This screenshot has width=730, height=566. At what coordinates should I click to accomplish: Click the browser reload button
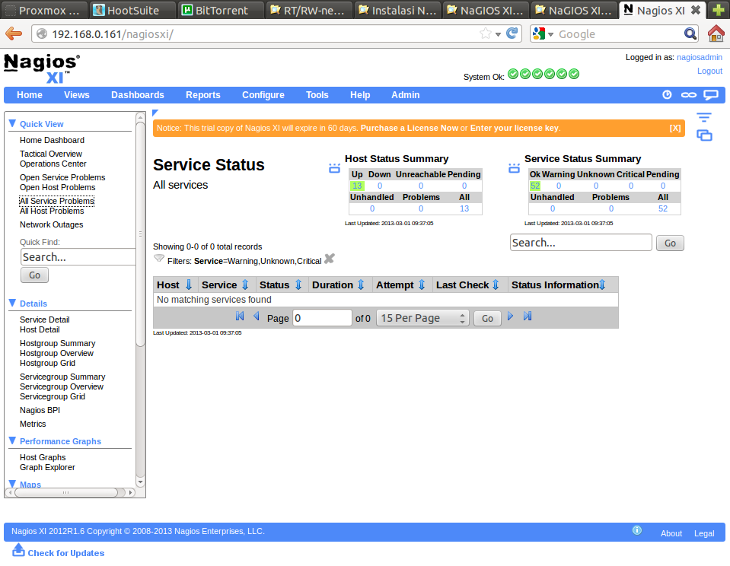(512, 33)
